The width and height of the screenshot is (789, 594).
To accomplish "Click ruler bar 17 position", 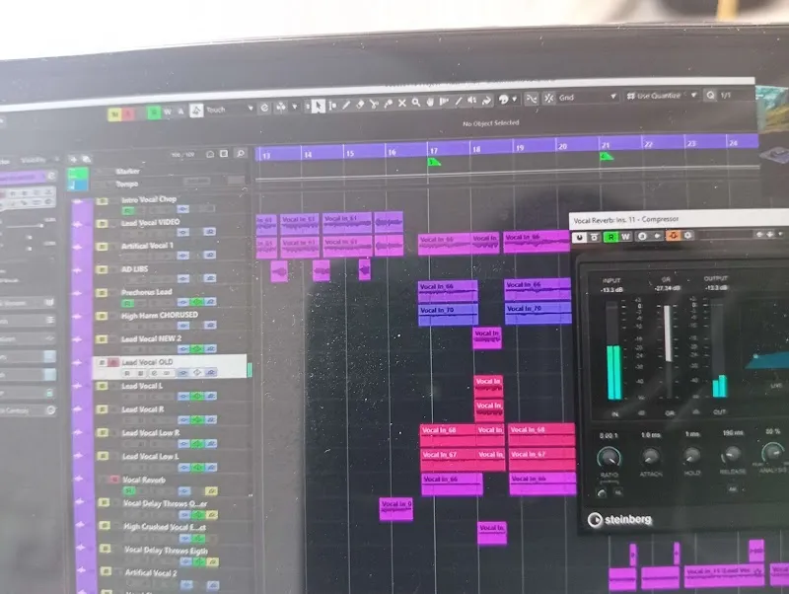I will (x=434, y=151).
